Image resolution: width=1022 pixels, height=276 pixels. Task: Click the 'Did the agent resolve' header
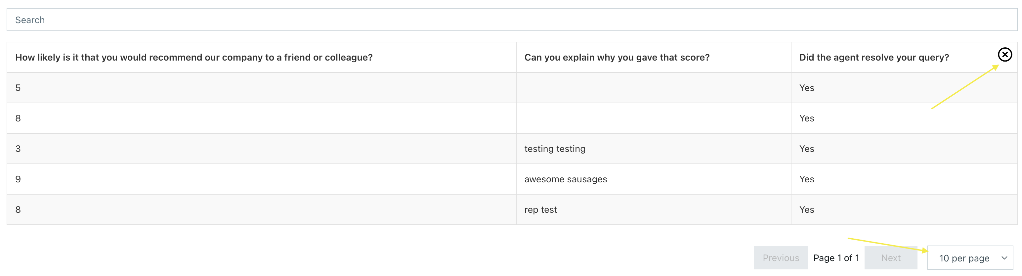[873, 58]
